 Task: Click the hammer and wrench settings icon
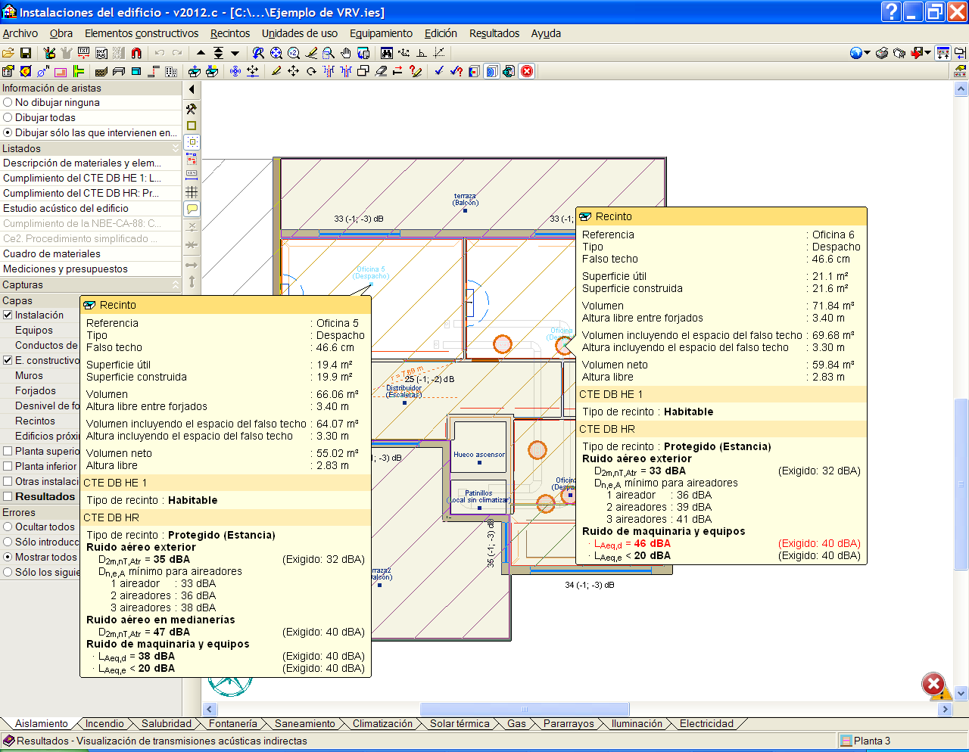(192, 109)
